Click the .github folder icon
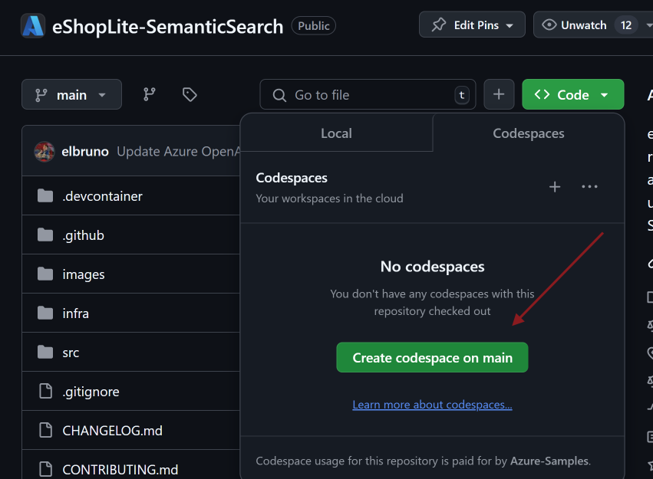 pyautogui.click(x=45, y=235)
